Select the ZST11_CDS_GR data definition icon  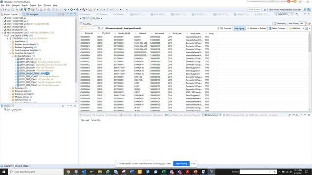[x=18, y=59]
